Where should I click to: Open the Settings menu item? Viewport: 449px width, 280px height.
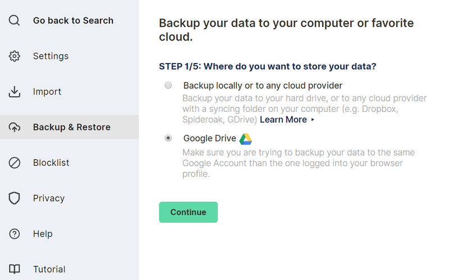[51, 56]
